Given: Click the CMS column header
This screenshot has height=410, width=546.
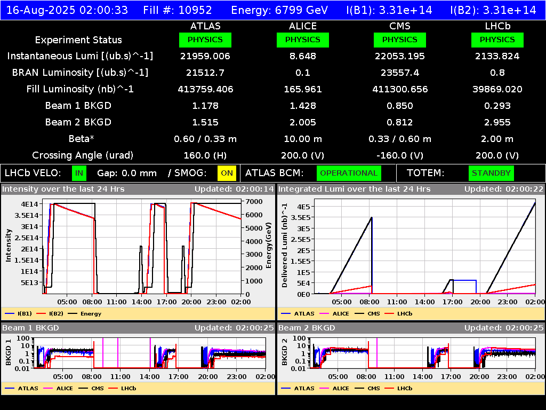Looking at the screenshot, I should tap(400, 26).
